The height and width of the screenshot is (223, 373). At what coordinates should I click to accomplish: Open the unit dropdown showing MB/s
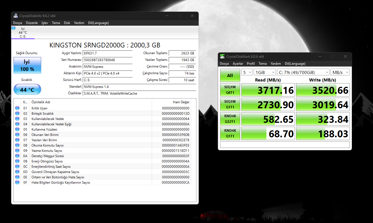tap(340, 72)
